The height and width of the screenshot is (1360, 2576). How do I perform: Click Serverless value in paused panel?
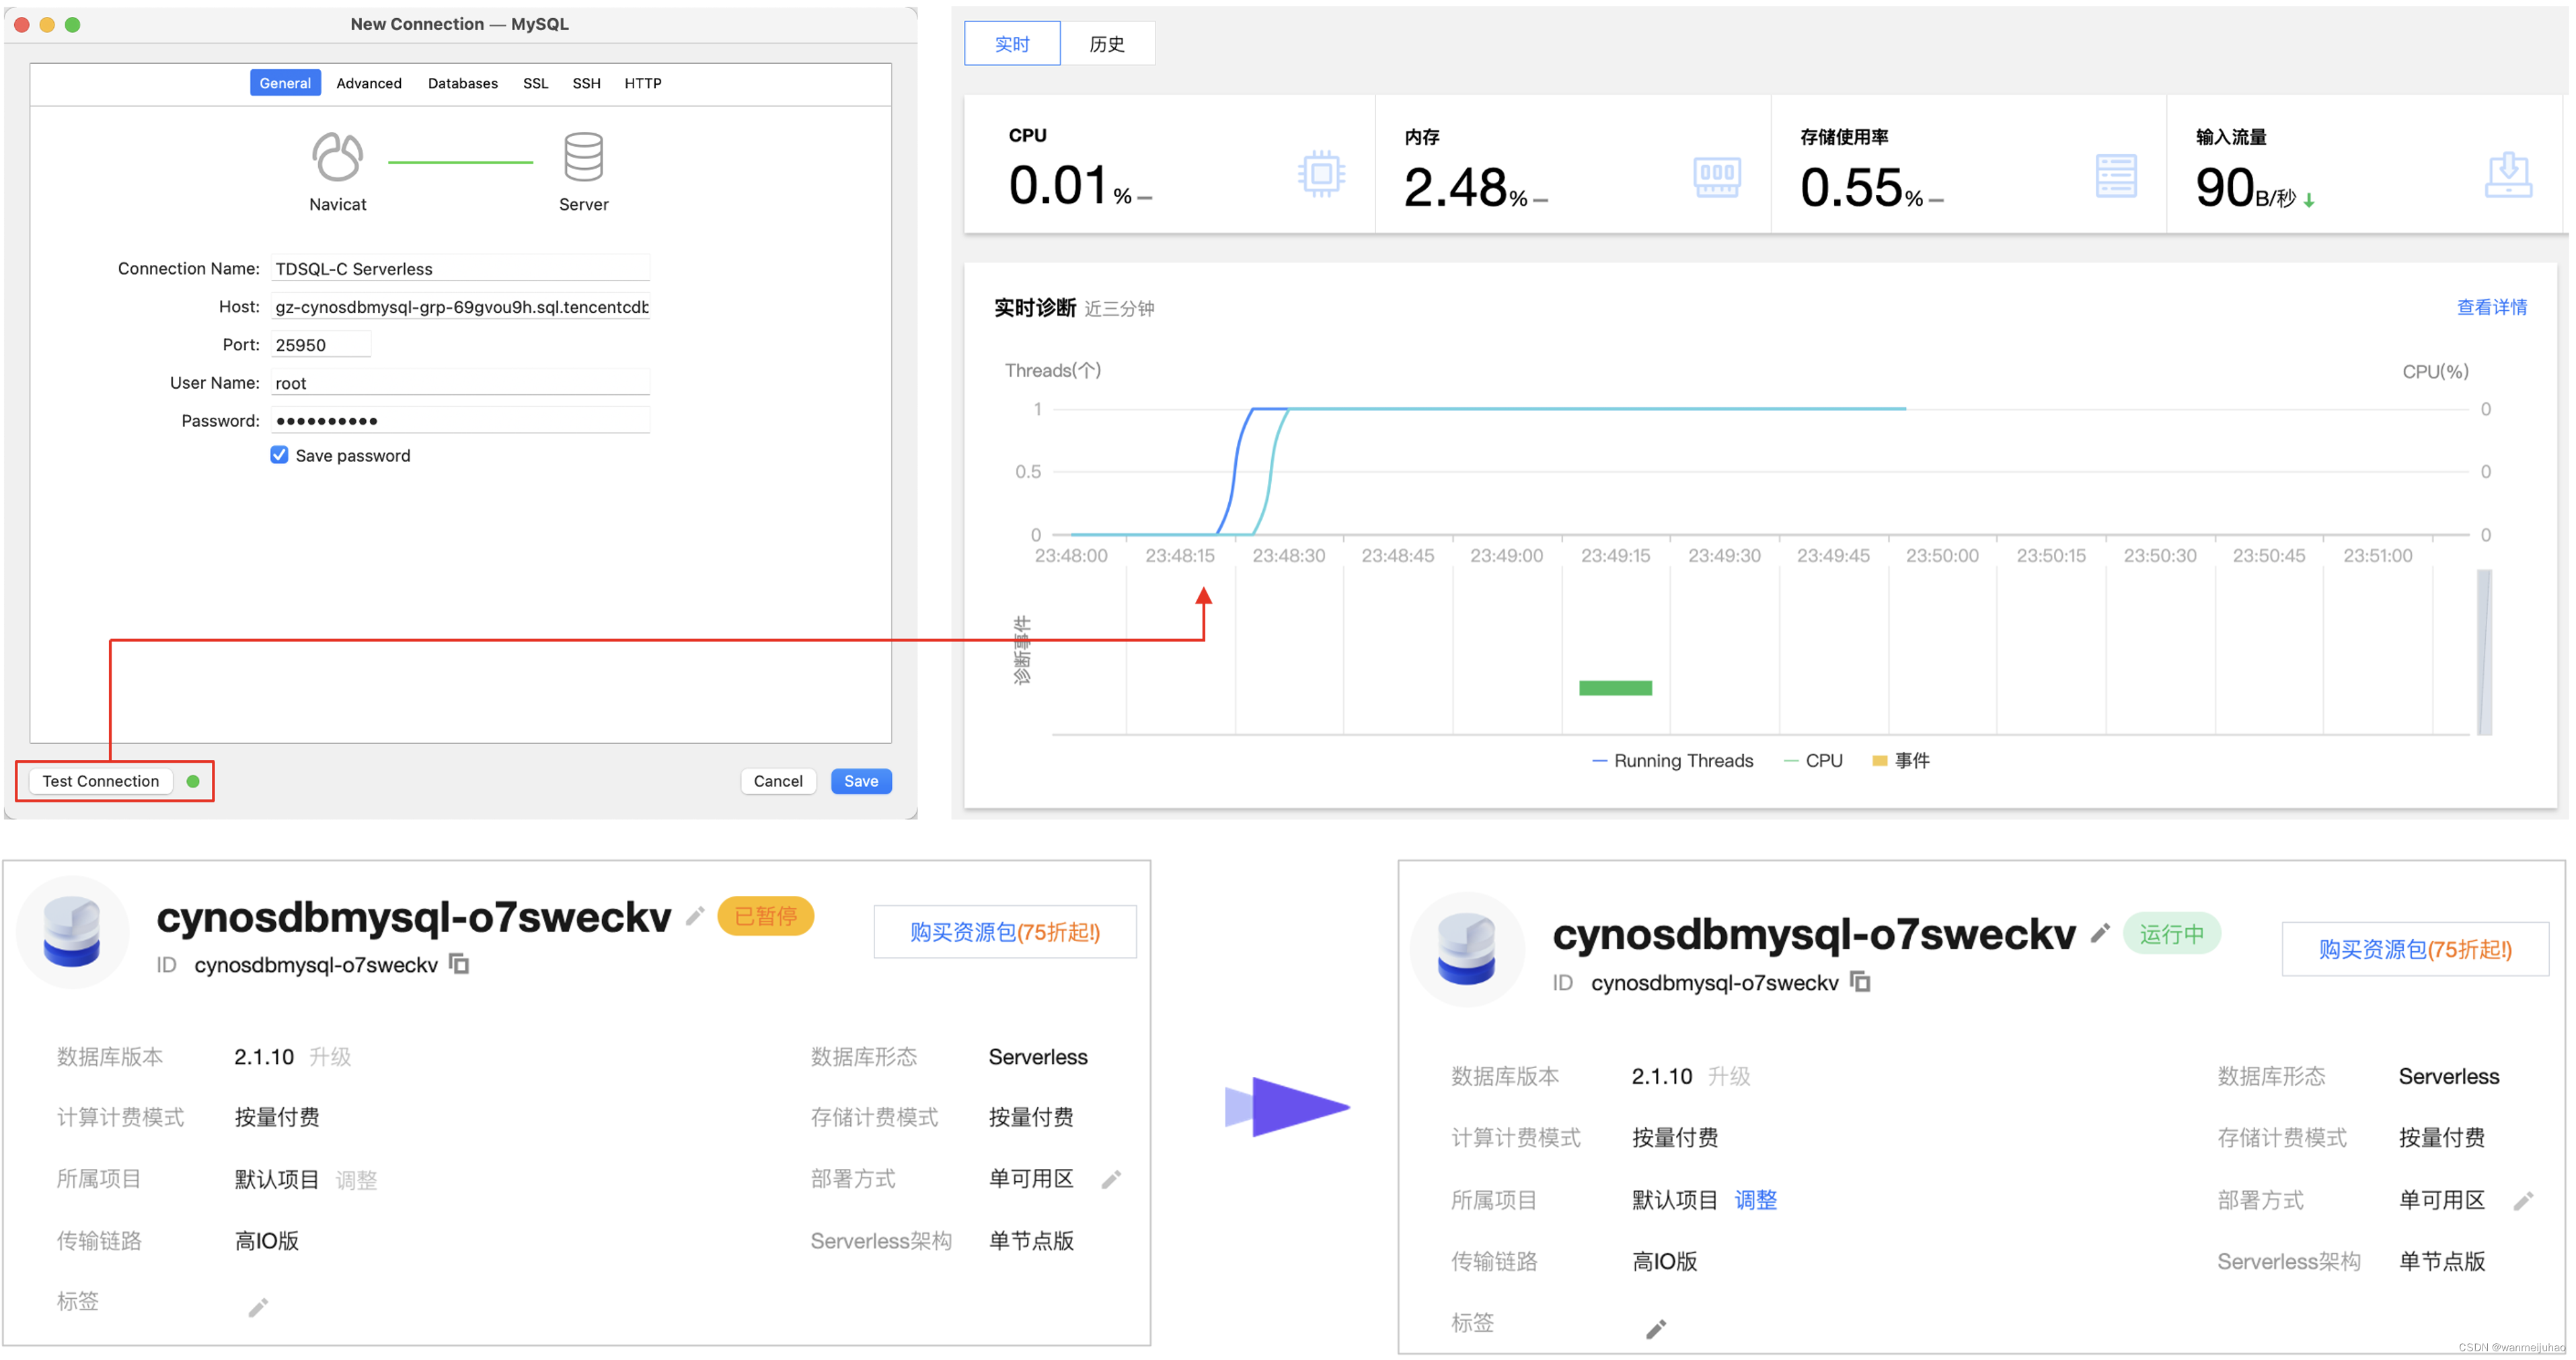pos(1038,1057)
